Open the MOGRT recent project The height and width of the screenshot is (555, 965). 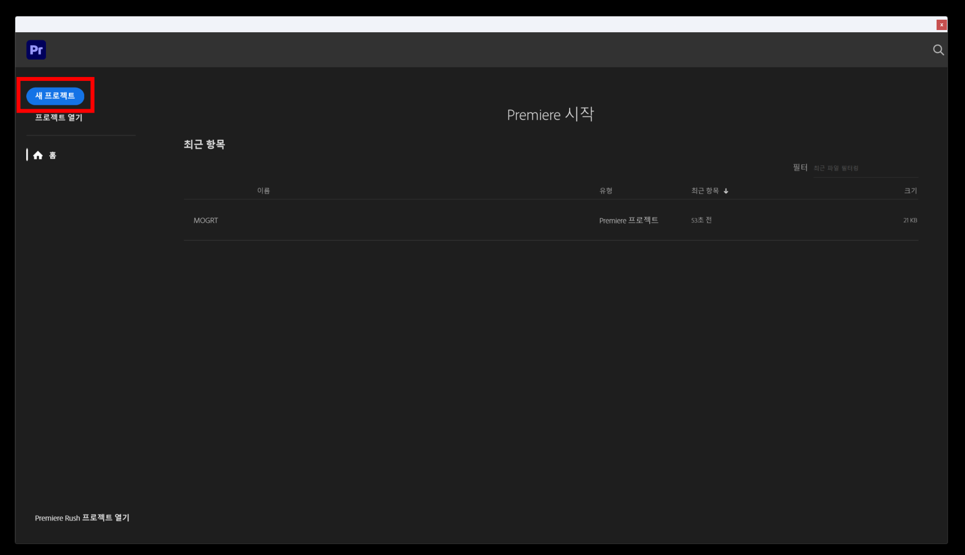click(x=206, y=220)
